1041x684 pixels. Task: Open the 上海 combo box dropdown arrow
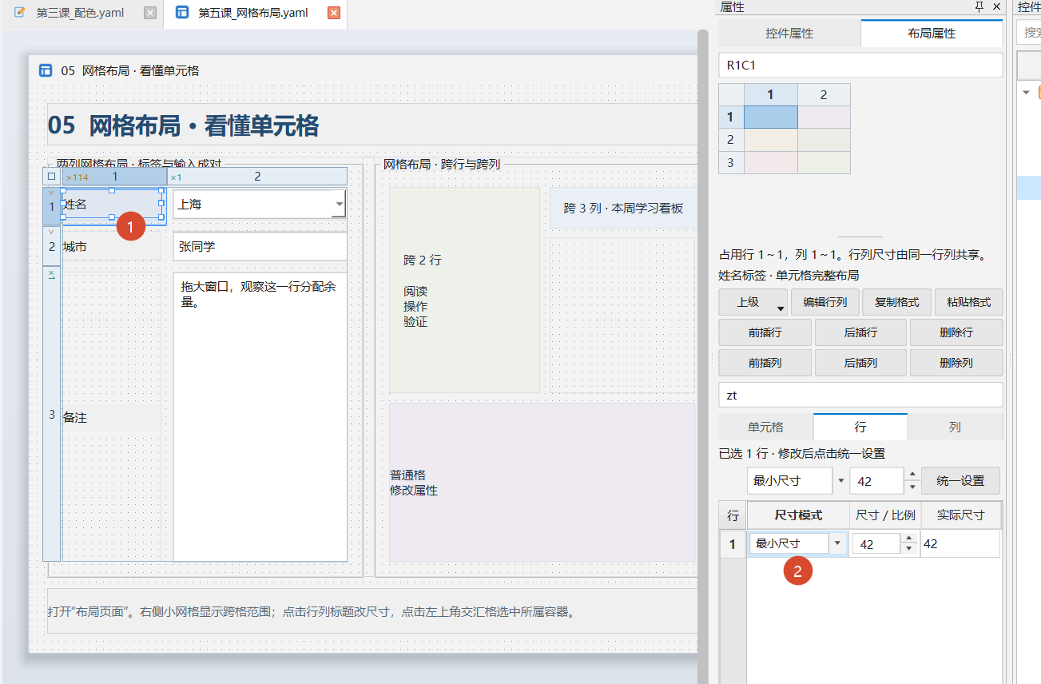(x=340, y=205)
